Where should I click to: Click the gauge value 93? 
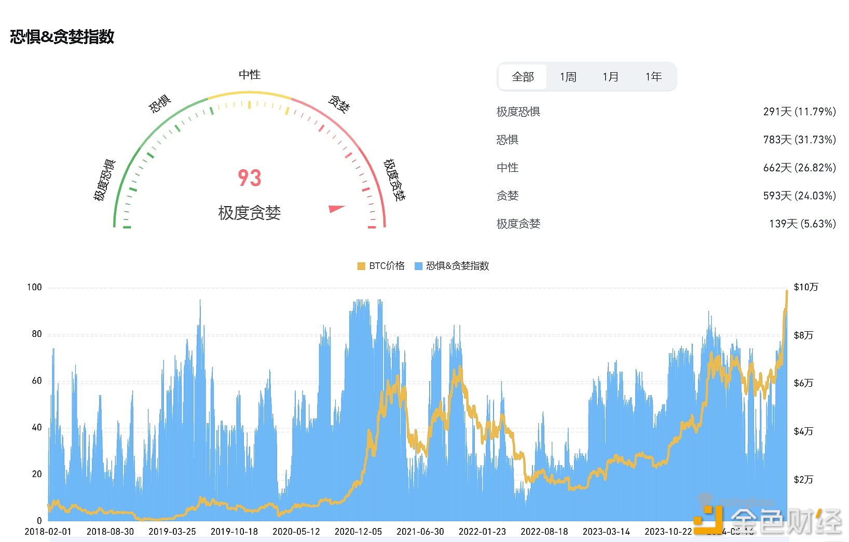click(x=249, y=178)
